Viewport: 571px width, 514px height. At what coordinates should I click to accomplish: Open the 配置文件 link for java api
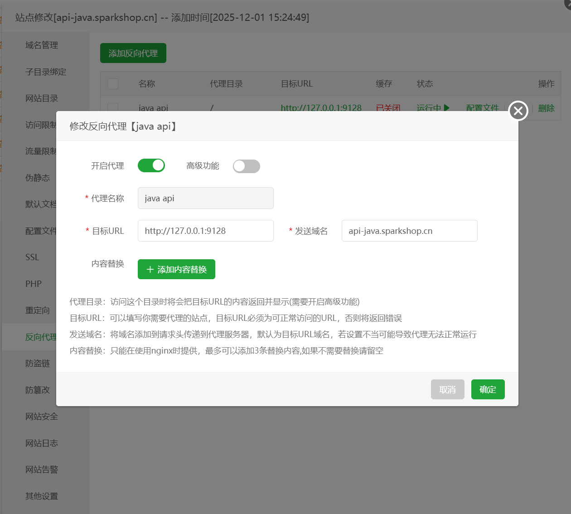(x=482, y=108)
